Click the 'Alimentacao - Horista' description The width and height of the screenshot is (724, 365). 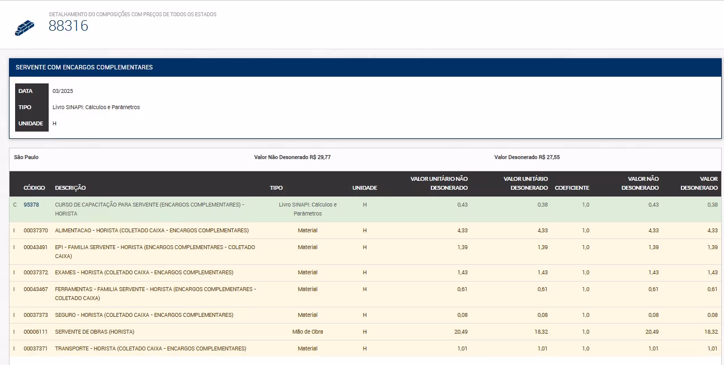[x=152, y=231]
